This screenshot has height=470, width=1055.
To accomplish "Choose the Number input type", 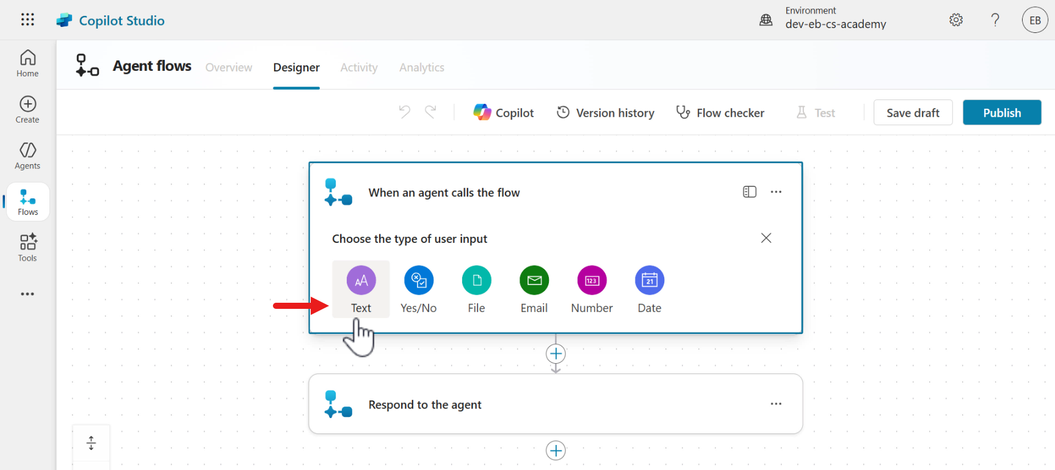I will pyautogui.click(x=592, y=281).
